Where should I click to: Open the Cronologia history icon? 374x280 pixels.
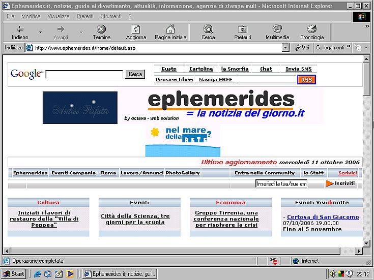[312, 33]
